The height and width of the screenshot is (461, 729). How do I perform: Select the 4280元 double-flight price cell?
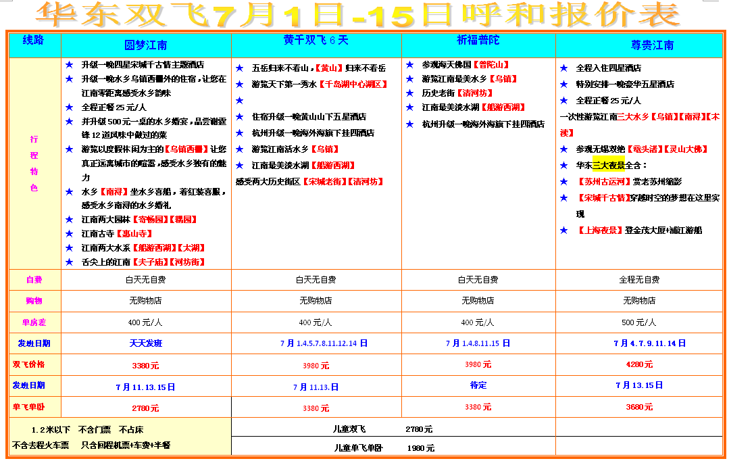click(639, 364)
